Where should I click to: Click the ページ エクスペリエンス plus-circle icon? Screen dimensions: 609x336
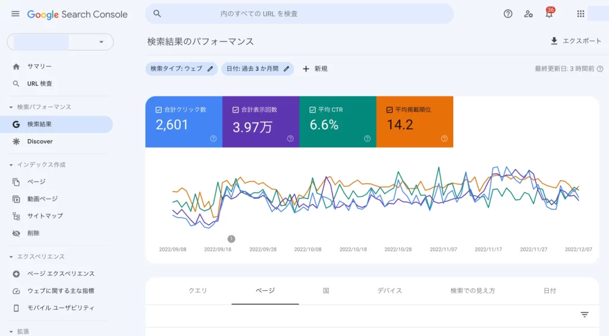click(x=16, y=274)
